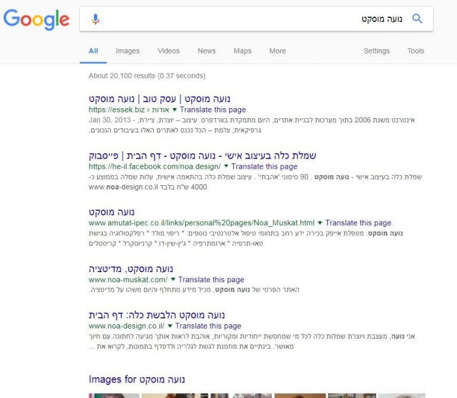
Task: Click inside the search input field
Action: (x=238, y=19)
